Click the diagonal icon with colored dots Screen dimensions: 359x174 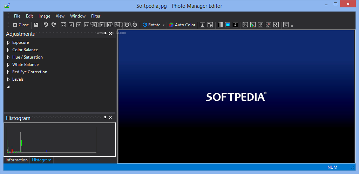coord(253,25)
